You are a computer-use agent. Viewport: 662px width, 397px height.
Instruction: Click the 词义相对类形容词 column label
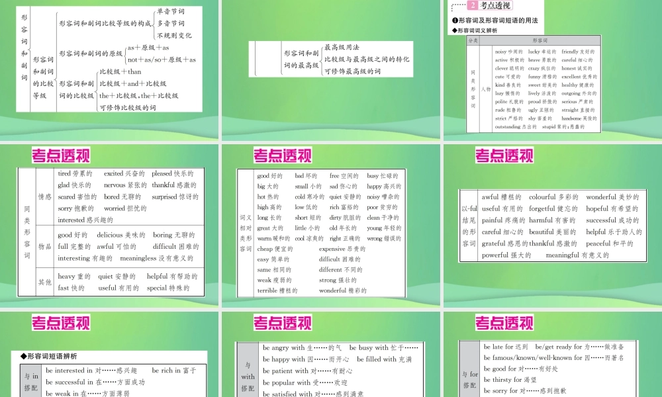point(246,233)
